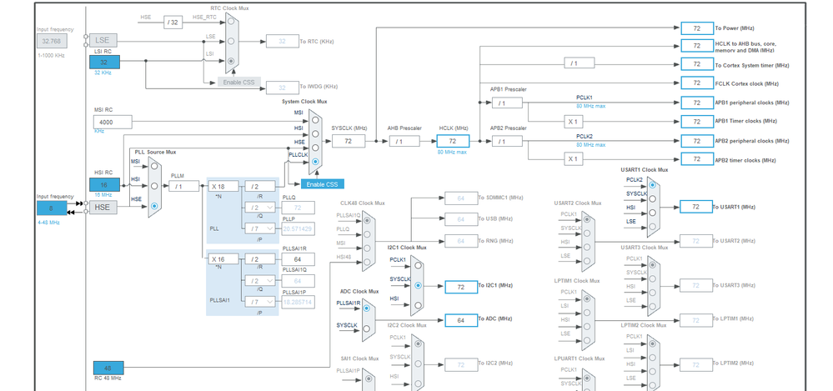Open the PLLSAI1 X 16 multiplier dropdown

223,259
